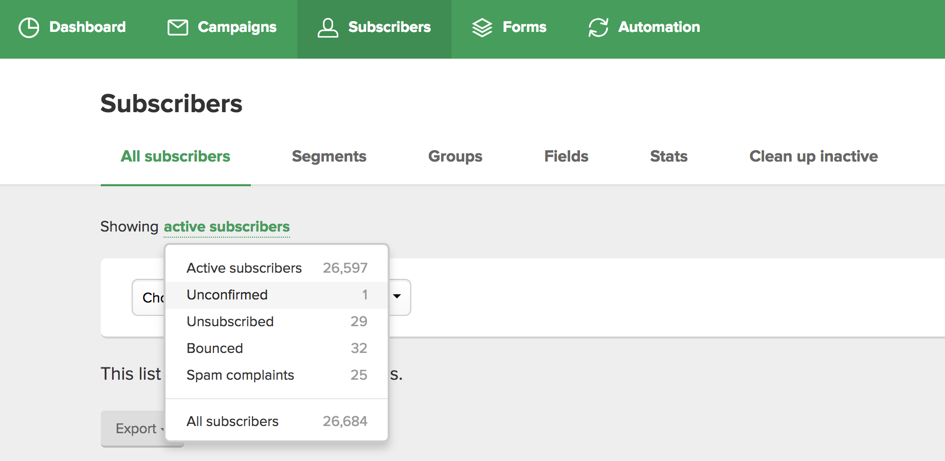Screen dimensions: 945x461
Task: Switch to the Segments tab
Action: pos(329,156)
